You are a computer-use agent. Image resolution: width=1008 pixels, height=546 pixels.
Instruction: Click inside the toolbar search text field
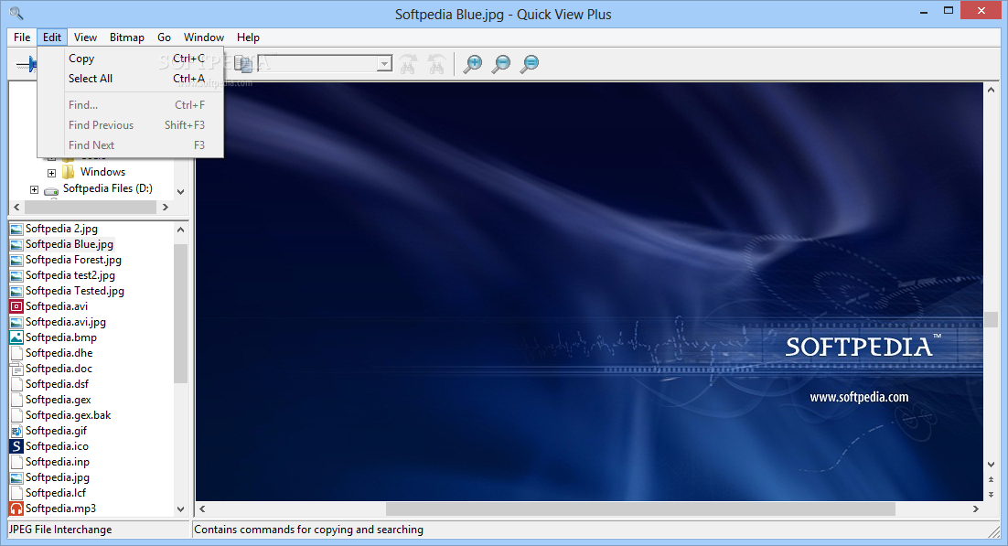click(316, 63)
